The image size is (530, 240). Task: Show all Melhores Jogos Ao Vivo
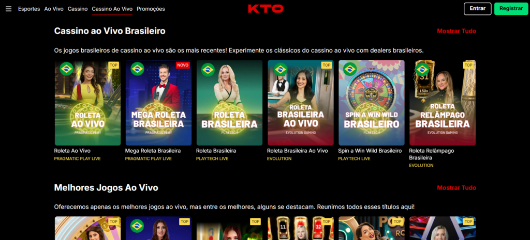point(457,188)
